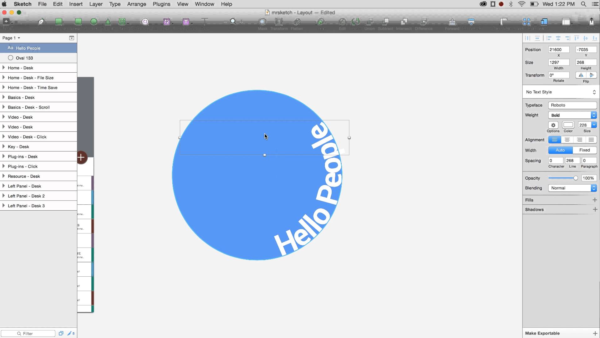600x338 pixels.
Task: Set text width to Auto
Action: point(560,150)
